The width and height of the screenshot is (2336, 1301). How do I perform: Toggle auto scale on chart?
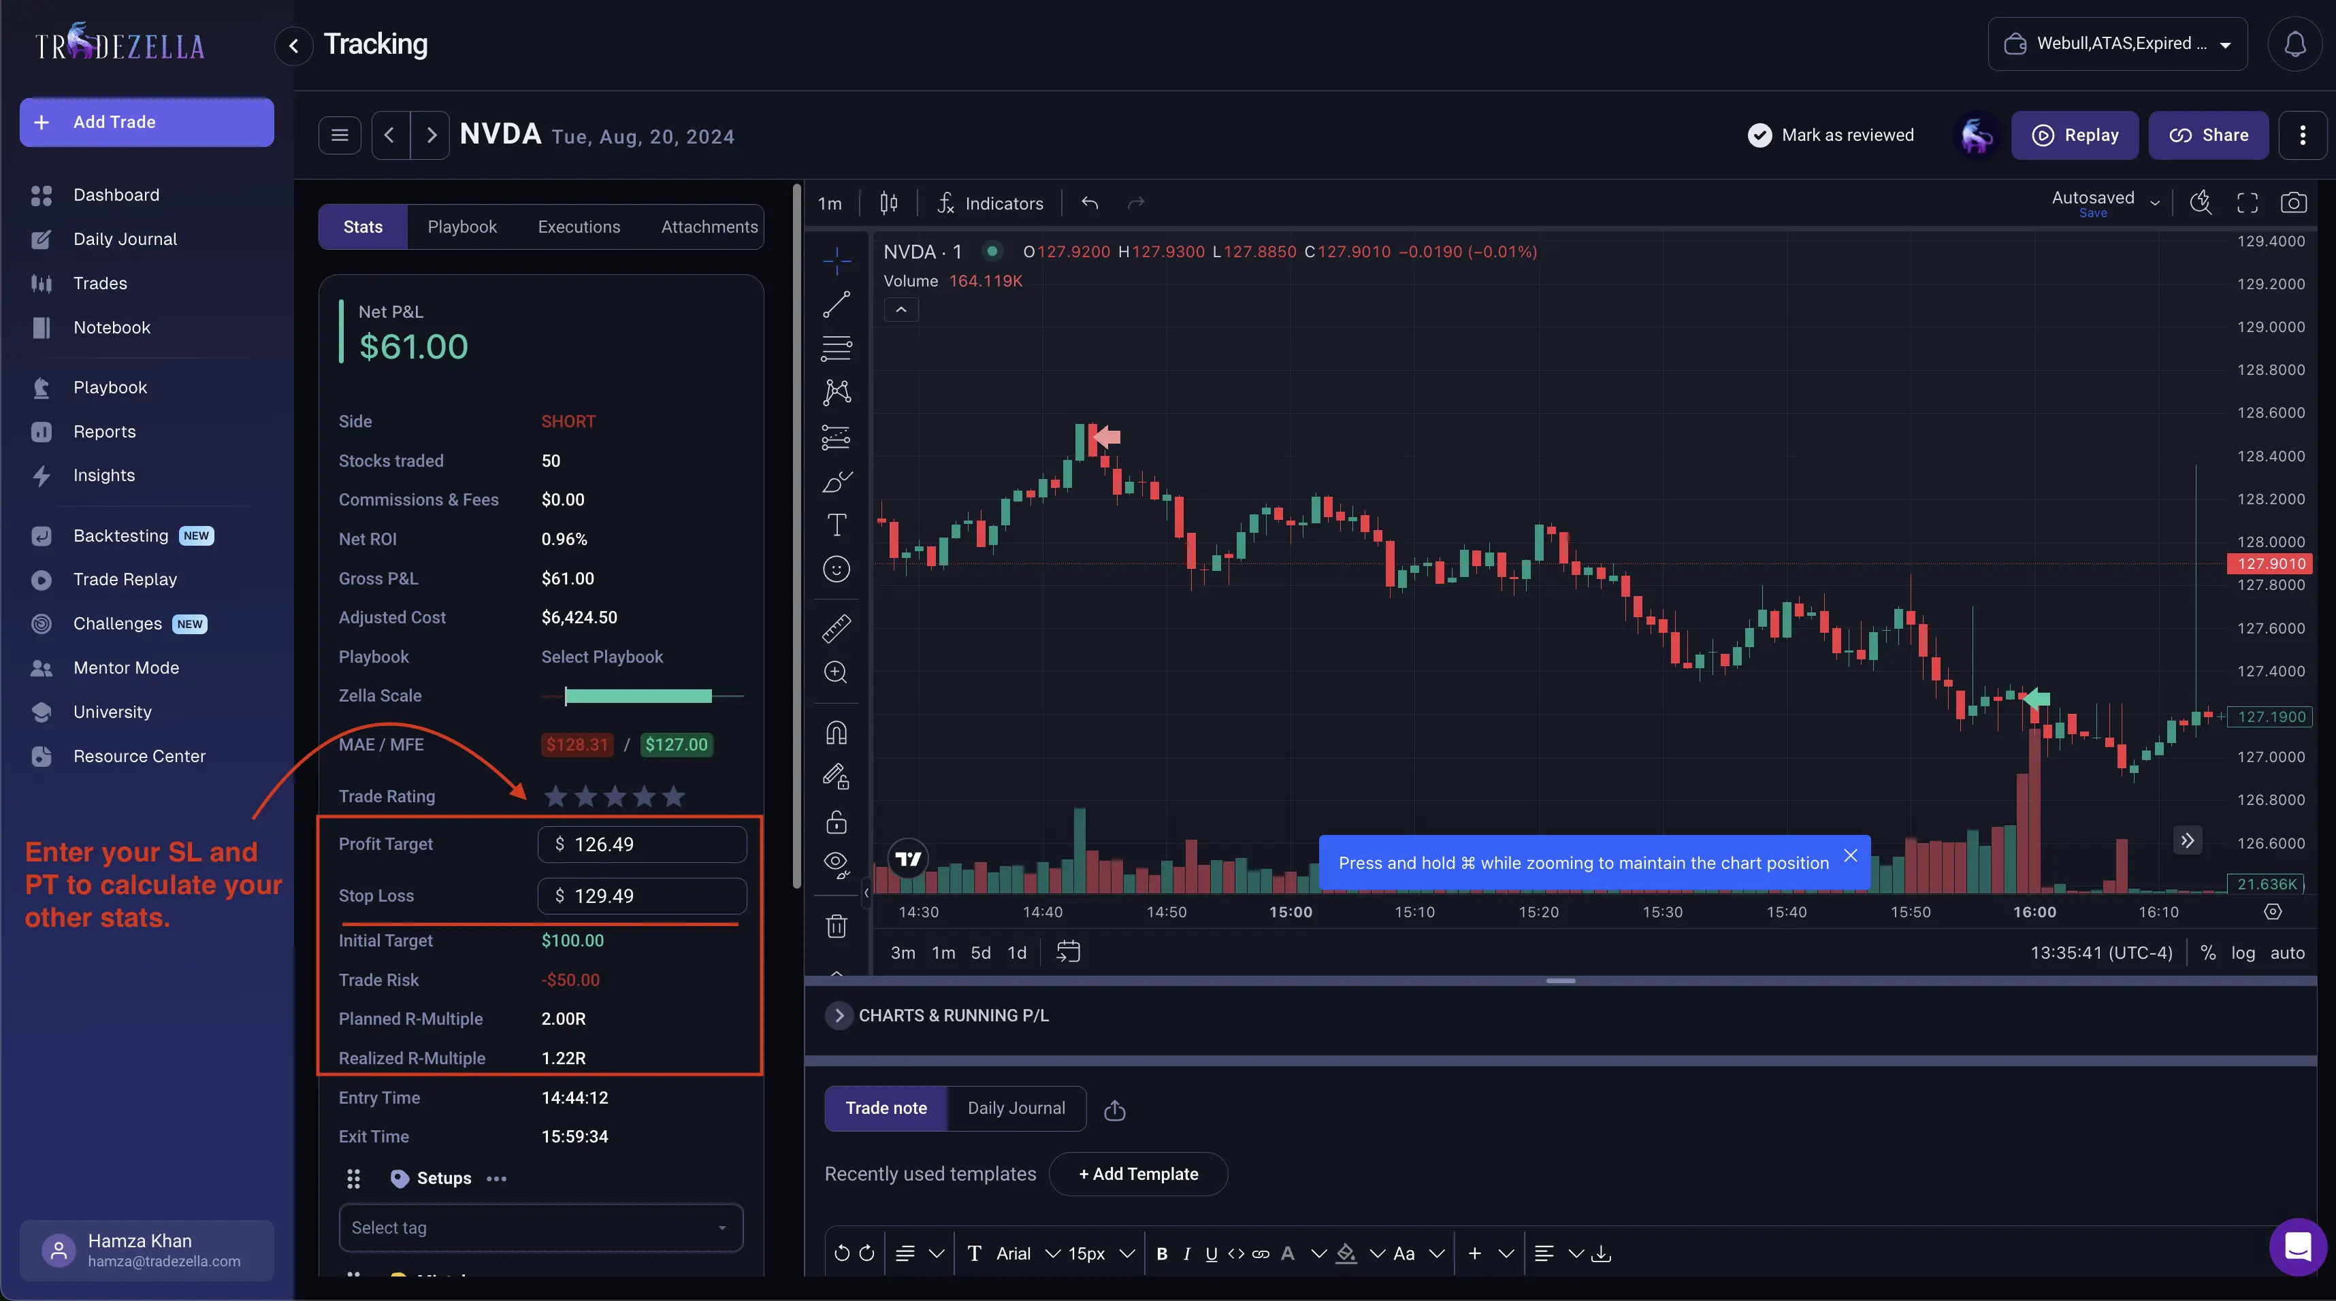(2287, 953)
